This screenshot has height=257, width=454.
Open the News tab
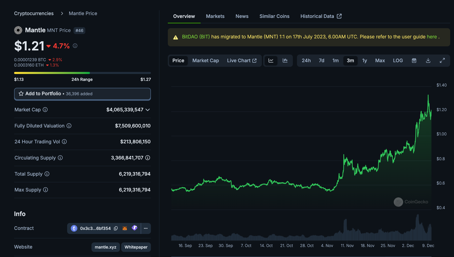click(x=242, y=16)
